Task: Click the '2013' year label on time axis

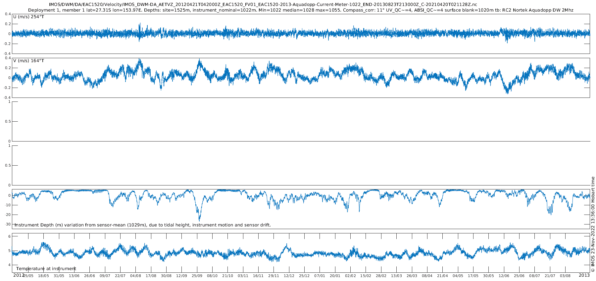Action: pos(584,275)
